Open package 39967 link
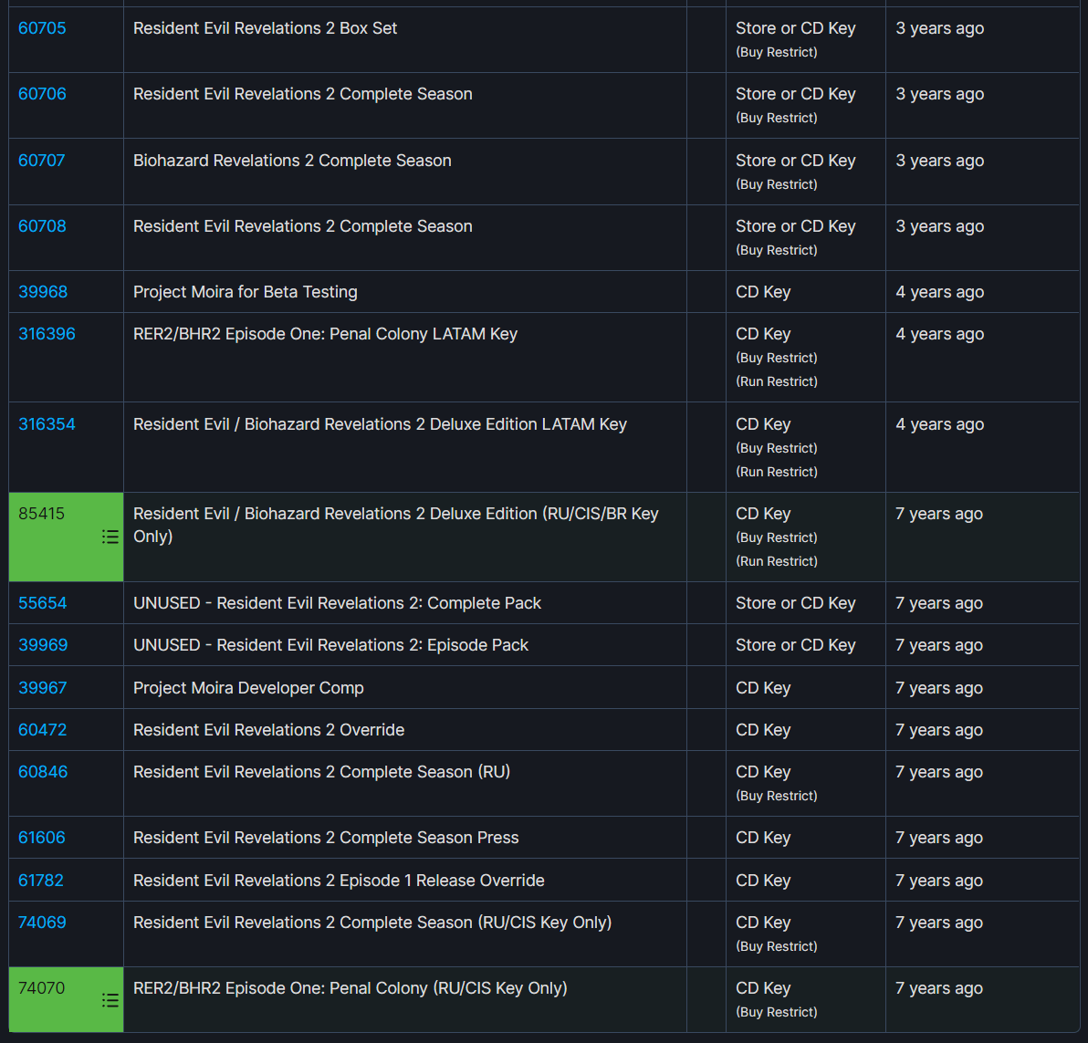This screenshot has width=1088, height=1043. [x=42, y=688]
